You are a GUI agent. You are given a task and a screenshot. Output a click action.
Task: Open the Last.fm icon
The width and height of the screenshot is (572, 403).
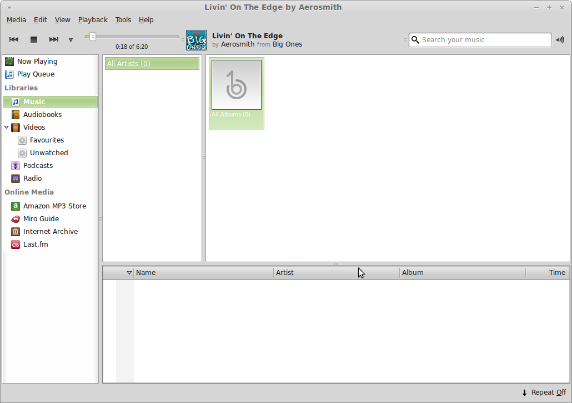[16, 244]
